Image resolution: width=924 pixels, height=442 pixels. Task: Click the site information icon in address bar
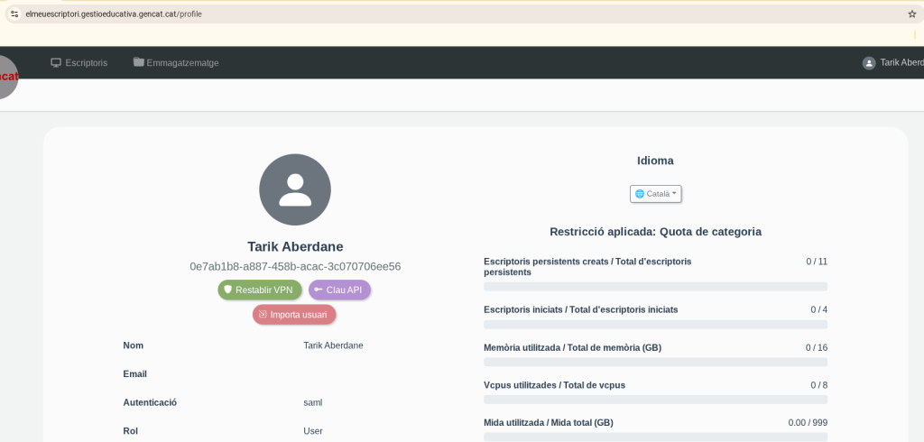coord(14,14)
